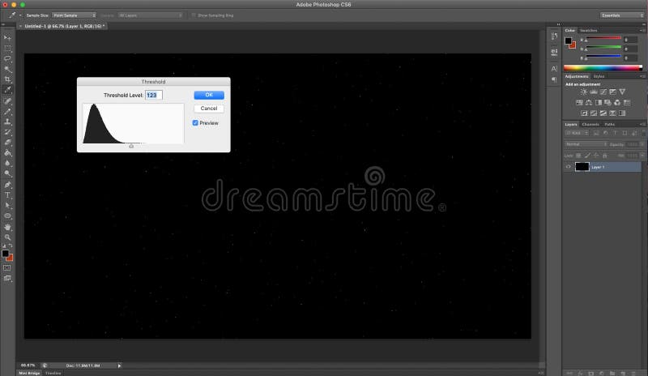The image size is (648, 376).
Task: Open the History panel icon
Action: pyautogui.click(x=554, y=36)
